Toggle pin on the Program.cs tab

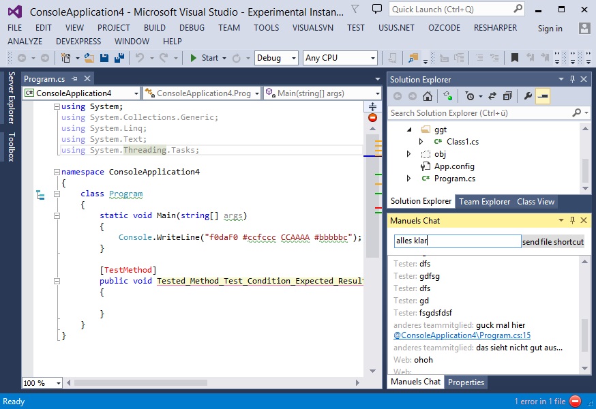74,79
